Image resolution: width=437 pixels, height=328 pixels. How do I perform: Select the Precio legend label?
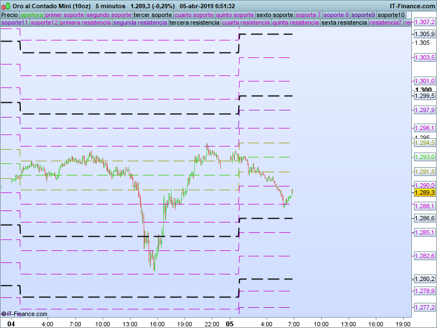click(x=9, y=15)
